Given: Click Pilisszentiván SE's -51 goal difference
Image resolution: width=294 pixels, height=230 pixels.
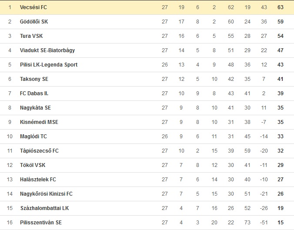Looking at the screenshot, I should click(x=264, y=223).
